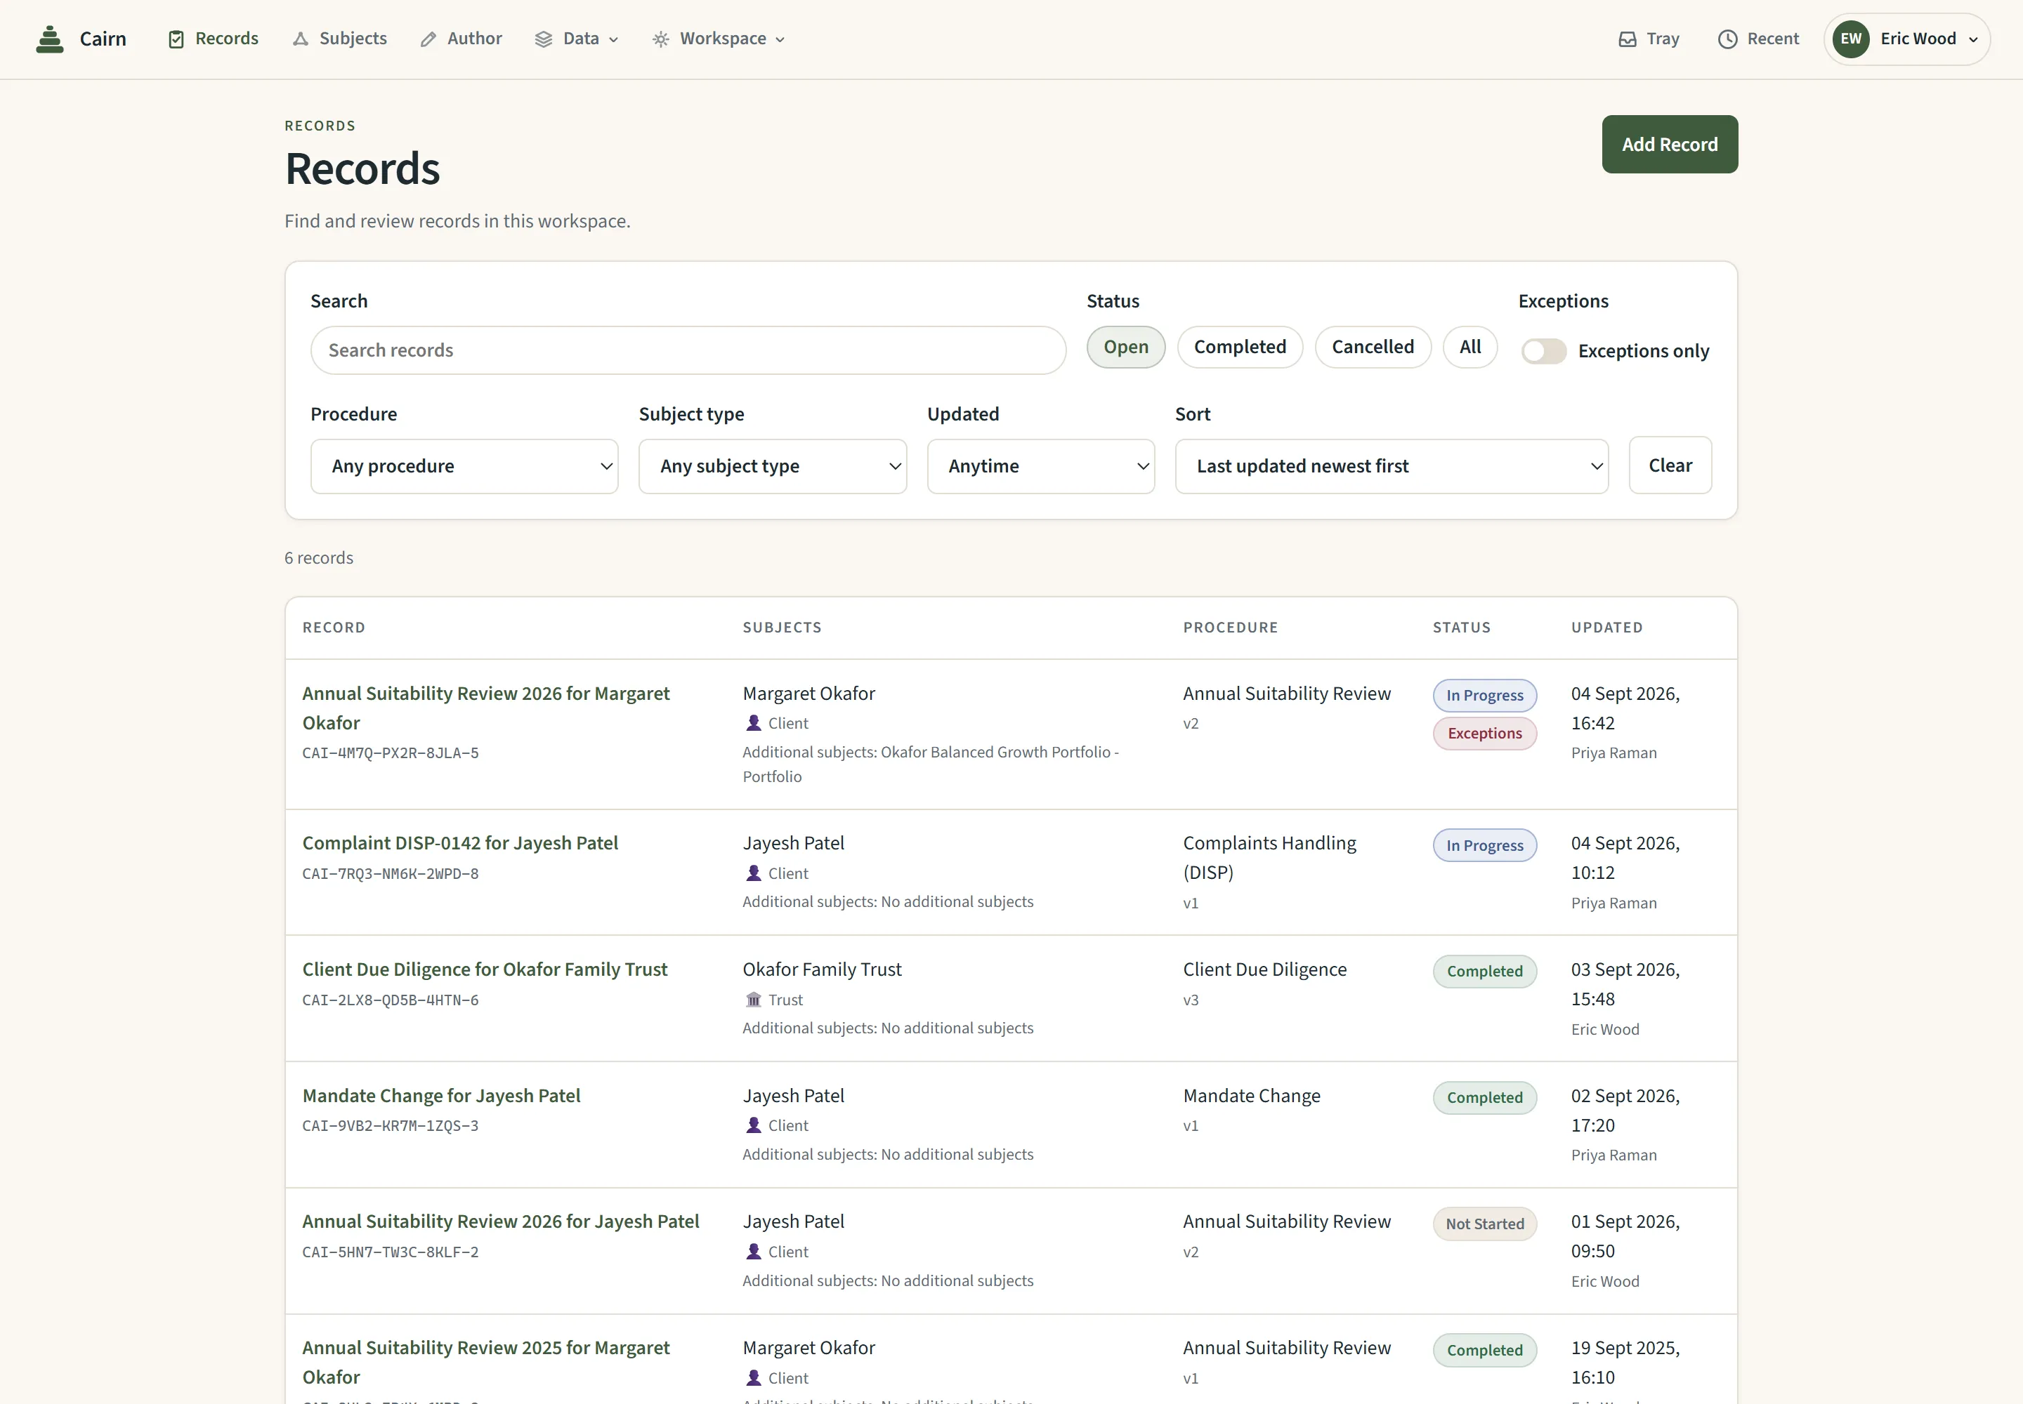This screenshot has width=2023, height=1404.
Task: Click the Cairn stacked-stones logo icon
Action: pos(49,39)
